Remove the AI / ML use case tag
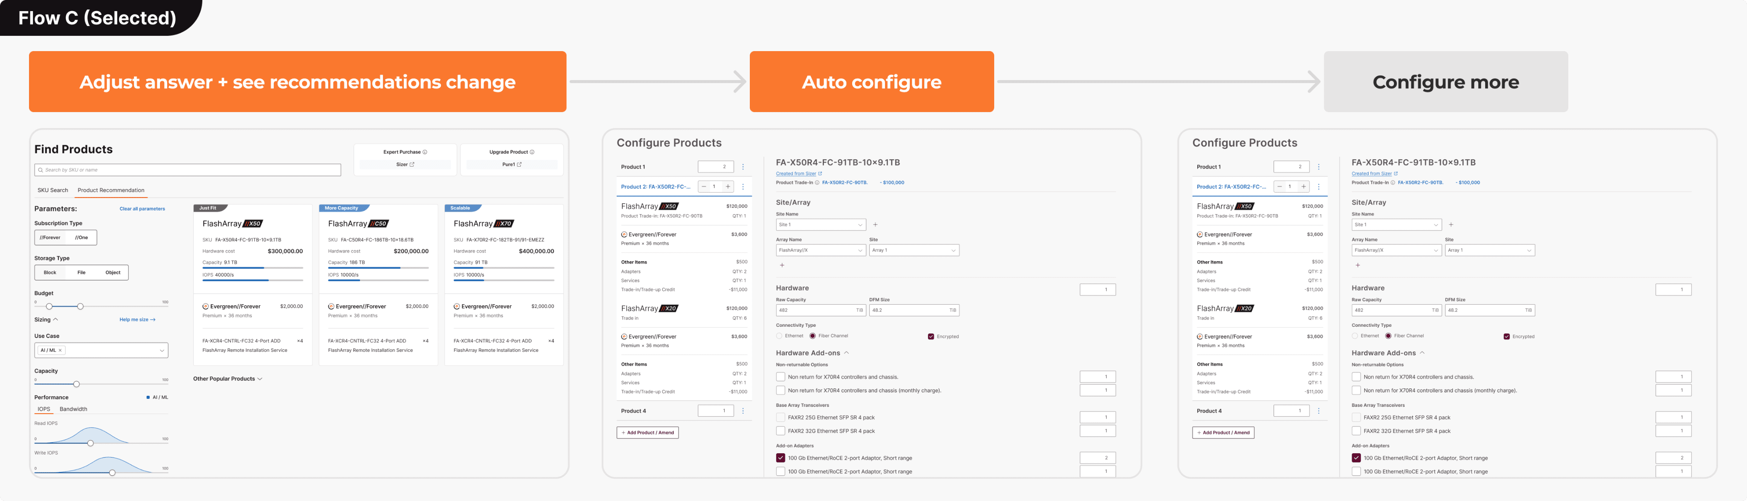 [61, 350]
